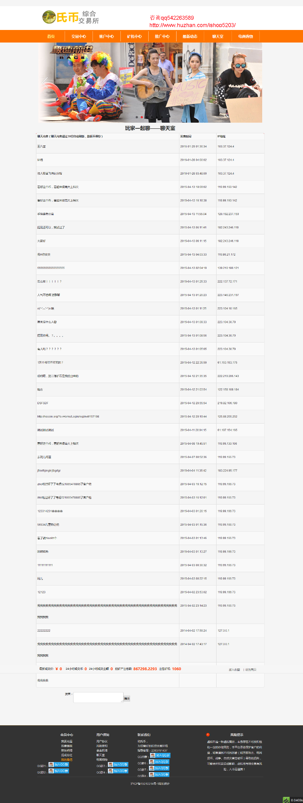Open the 交易中心 navigation menu

click(x=79, y=36)
